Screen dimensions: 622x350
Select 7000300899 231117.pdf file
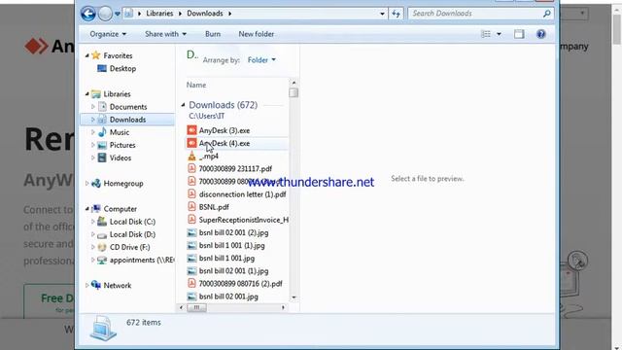[235, 168]
